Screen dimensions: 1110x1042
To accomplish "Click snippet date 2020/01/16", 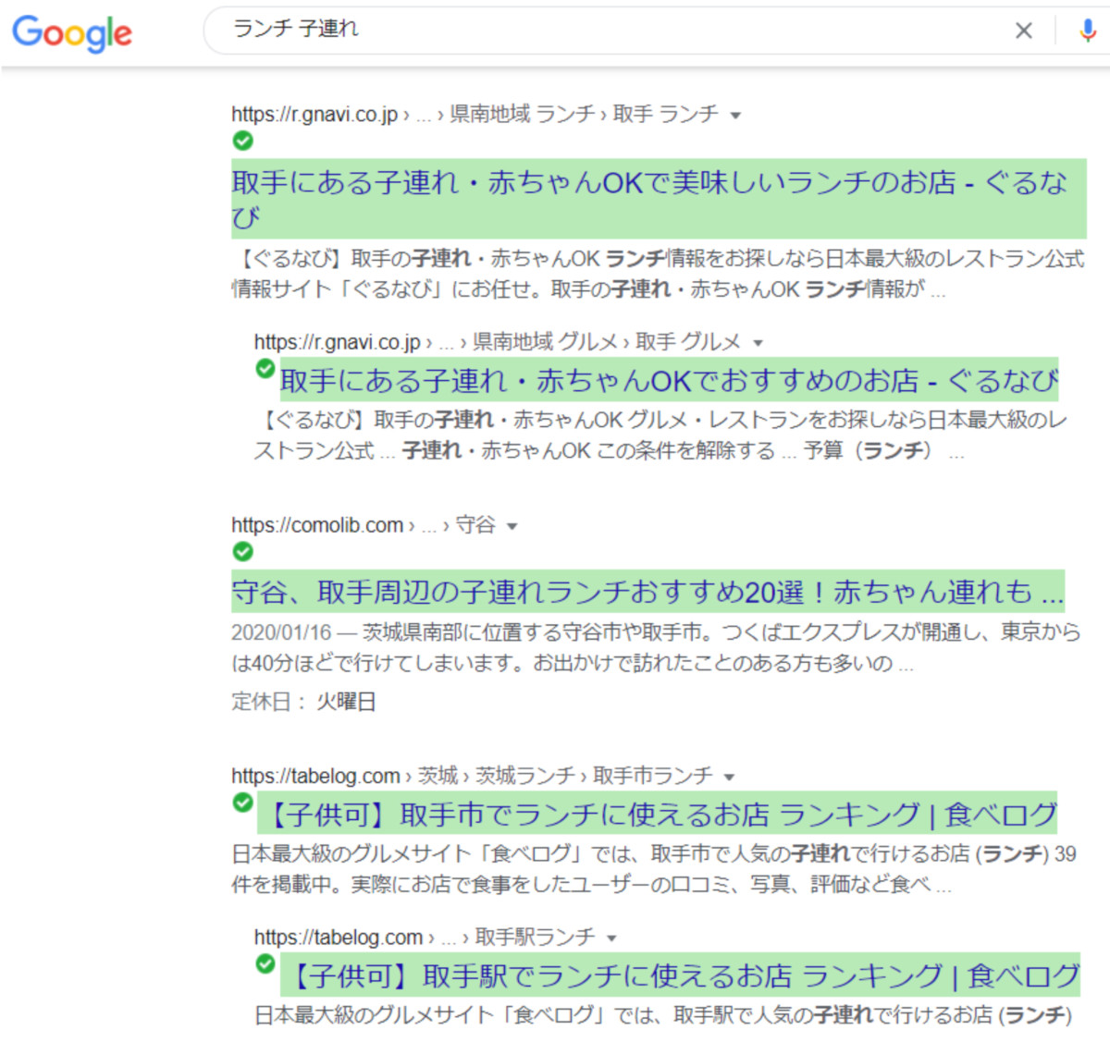I will pos(281,632).
